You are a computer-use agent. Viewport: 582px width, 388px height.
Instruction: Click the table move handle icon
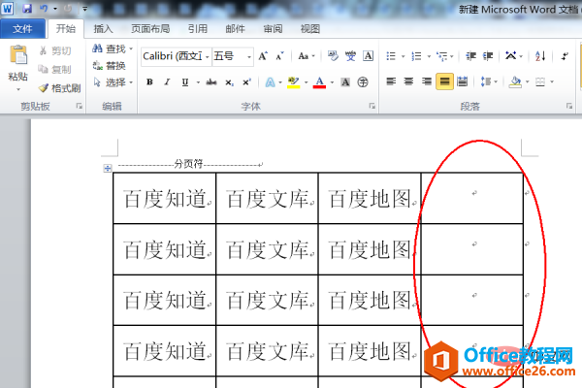click(x=108, y=168)
